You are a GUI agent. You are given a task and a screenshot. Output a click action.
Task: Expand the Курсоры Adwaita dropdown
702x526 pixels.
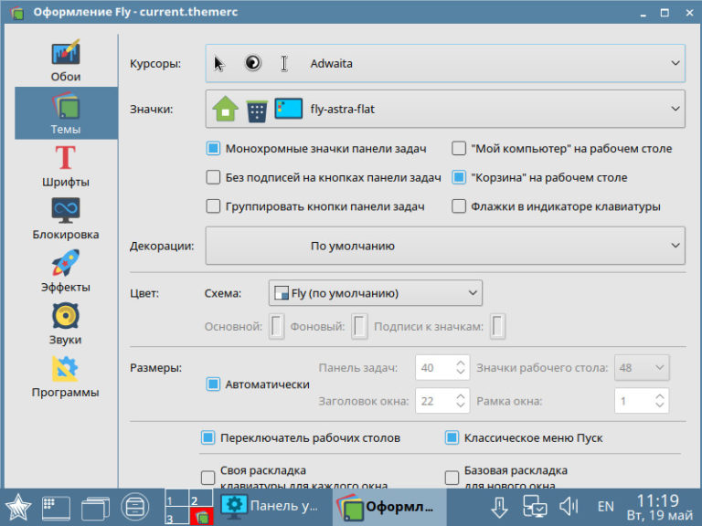click(x=445, y=64)
